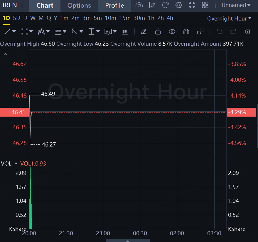Select the 5D timeframe
This screenshot has width=258, height=242.
click(16, 18)
